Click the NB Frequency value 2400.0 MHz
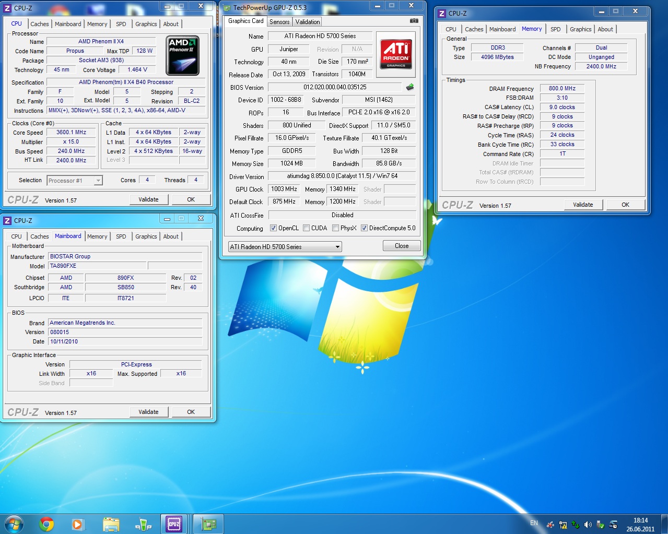This screenshot has width=668, height=534. pyautogui.click(x=601, y=67)
